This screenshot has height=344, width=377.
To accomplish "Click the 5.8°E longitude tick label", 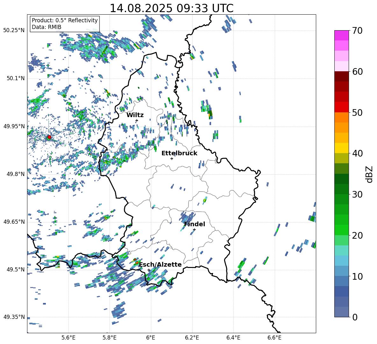I will pyautogui.click(x=110, y=338).
